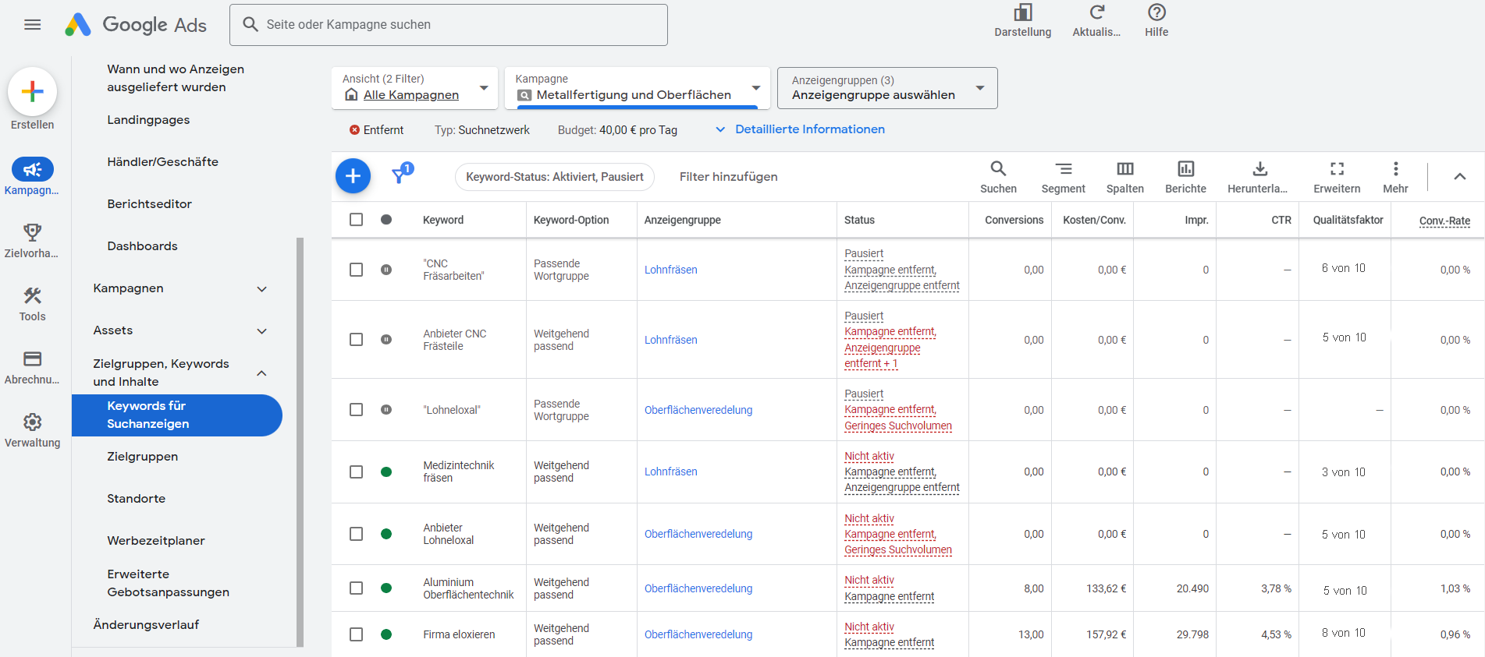This screenshot has width=1485, height=657.
Task: Click the Google Ads logo
Action: (136, 25)
